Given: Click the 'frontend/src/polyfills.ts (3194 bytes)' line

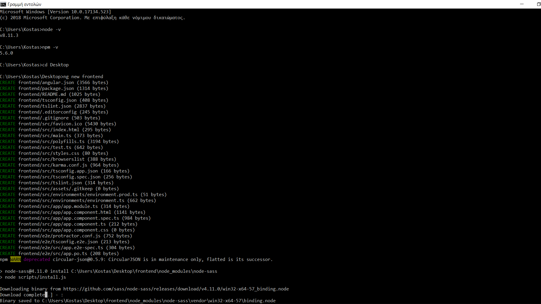Looking at the screenshot, I should pyautogui.click(x=60, y=142).
